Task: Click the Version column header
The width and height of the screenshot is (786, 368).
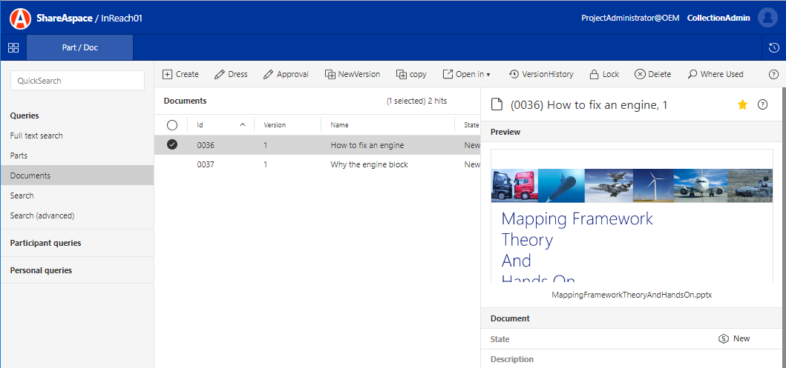Action: (x=275, y=125)
